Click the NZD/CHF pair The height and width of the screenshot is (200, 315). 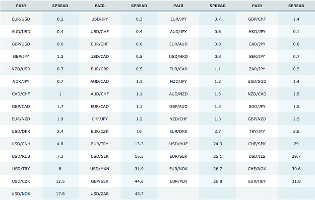(x=178, y=119)
